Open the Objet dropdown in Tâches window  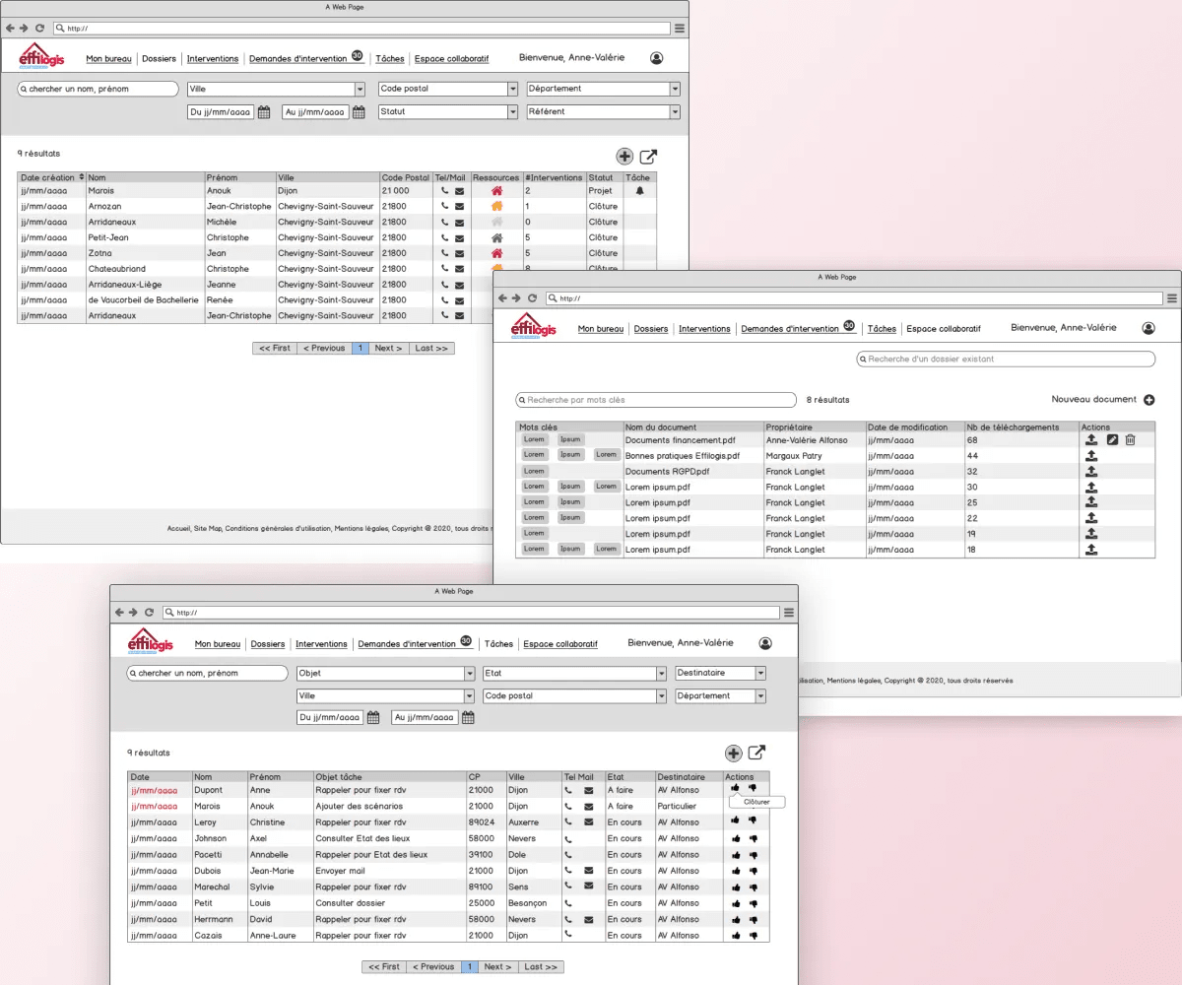click(386, 674)
